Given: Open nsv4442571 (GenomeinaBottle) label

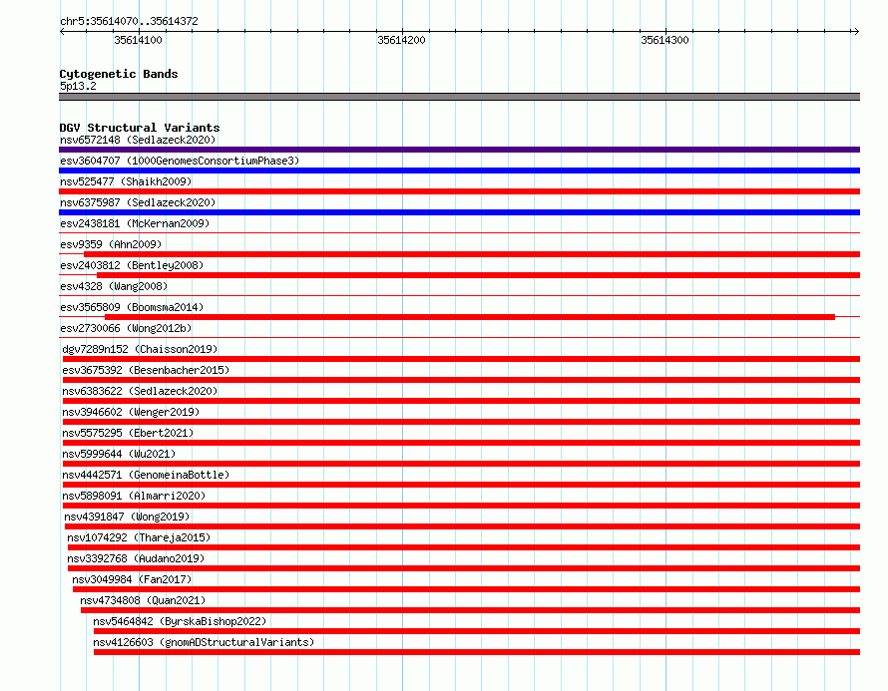Looking at the screenshot, I should (146, 475).
